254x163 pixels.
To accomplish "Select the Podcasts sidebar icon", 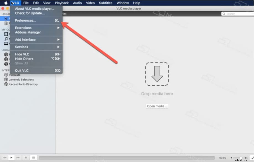I will tap(6, 75).
